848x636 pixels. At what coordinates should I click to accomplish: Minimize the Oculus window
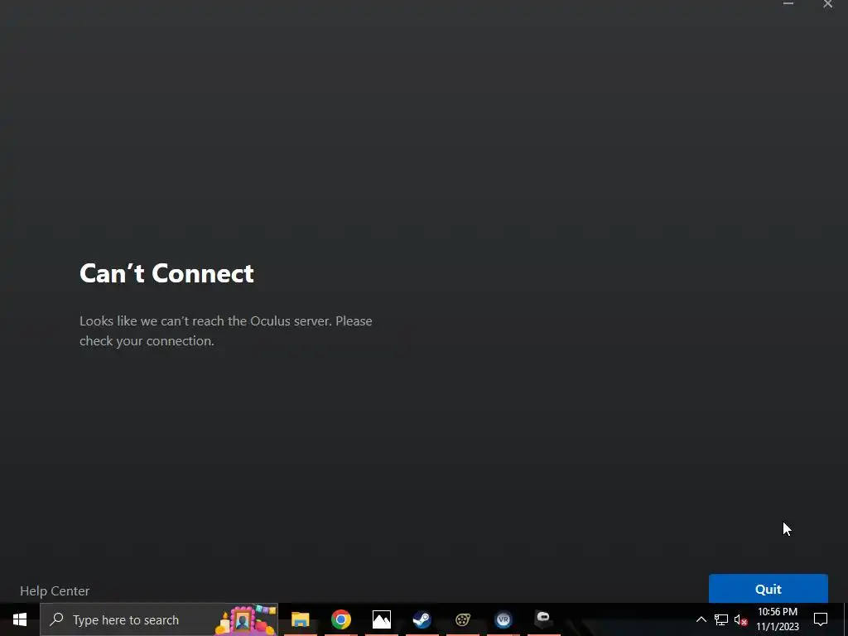(788, 4)
